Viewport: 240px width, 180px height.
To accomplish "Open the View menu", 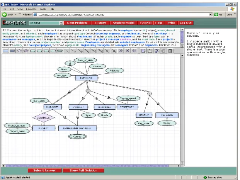I will tap(20, 9).
